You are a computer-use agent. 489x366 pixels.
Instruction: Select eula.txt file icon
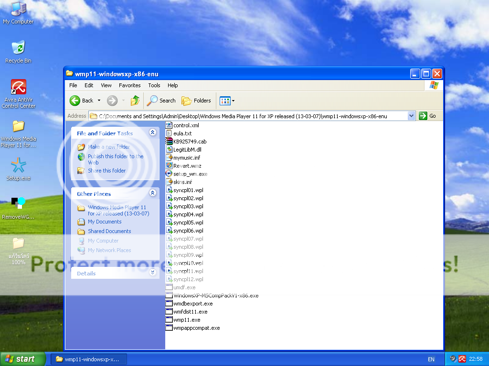(169, 133)
